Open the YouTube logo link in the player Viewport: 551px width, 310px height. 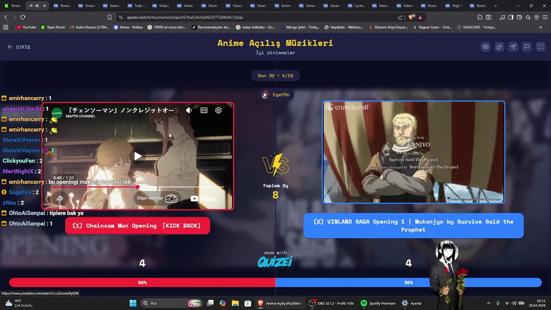(x=203, y=198)
